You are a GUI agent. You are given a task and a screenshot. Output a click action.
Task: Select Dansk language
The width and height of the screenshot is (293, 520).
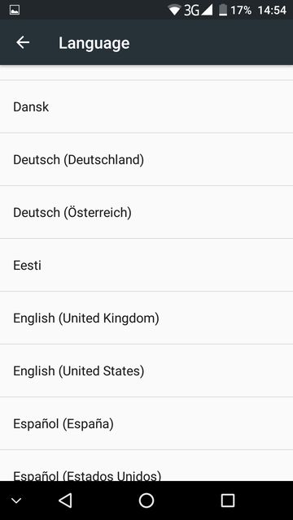click(146, 106)
